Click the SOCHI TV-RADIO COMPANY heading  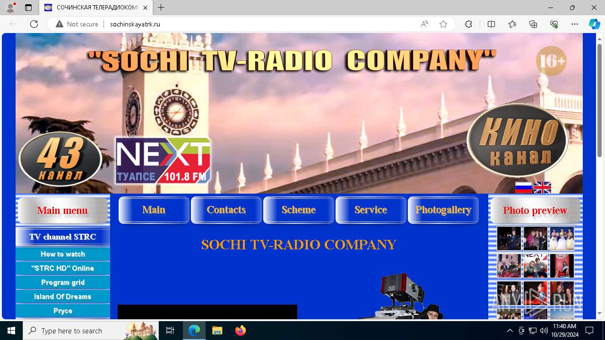pyautogui.click(x=299, y=245)
